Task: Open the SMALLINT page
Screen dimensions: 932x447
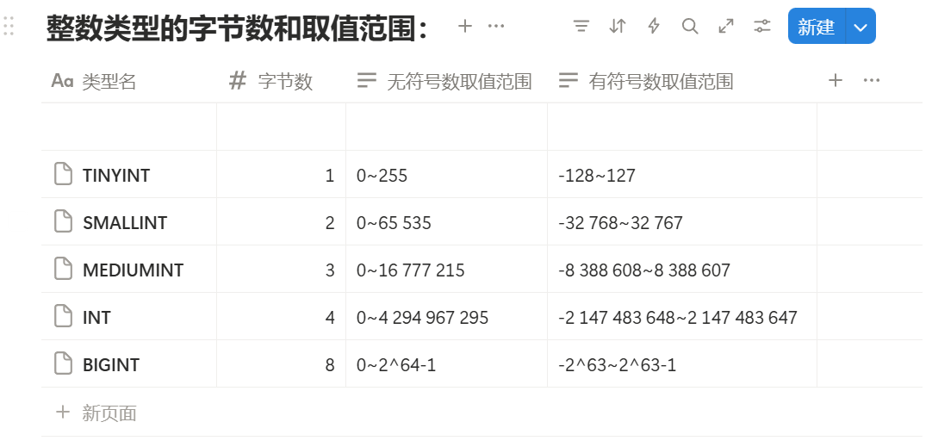Action: (125, 223)
